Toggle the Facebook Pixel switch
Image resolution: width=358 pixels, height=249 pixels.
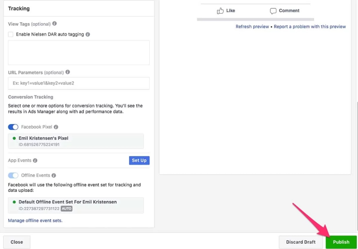tap(13, 127)
